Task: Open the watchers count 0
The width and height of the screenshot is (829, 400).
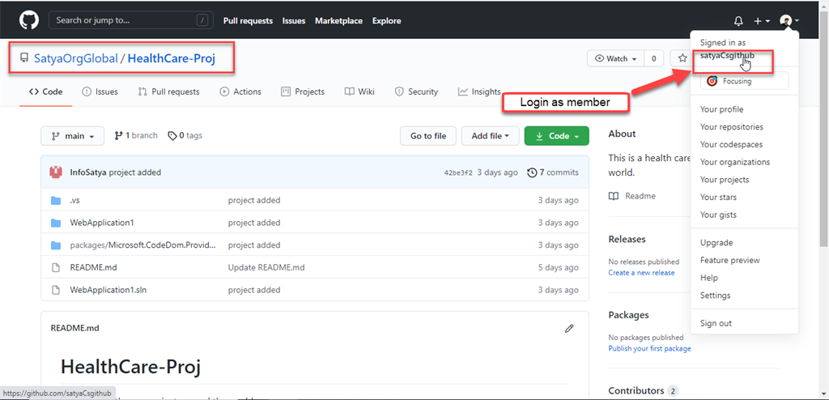Action: point(653,59)
